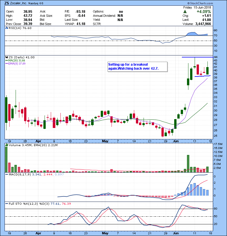Click the Volume 3.45M, EMA(20) 2.21M label
This screenshot has width=227, height=236.
(33, 145)
